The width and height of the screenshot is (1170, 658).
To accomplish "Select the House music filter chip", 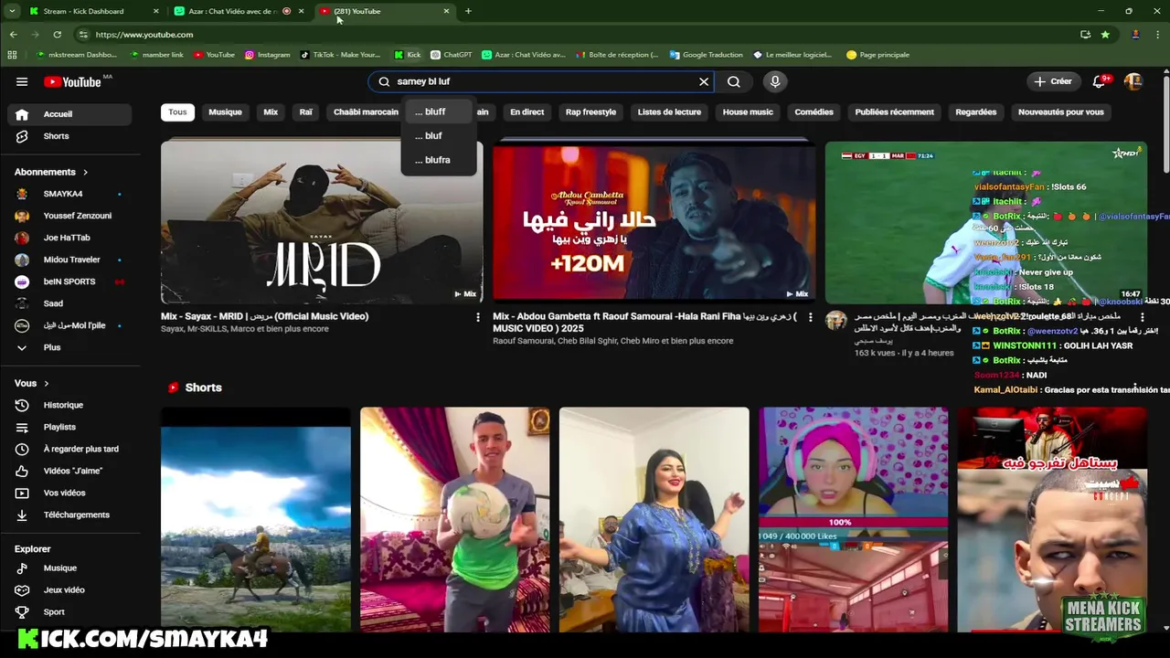I will pos(748,111).
